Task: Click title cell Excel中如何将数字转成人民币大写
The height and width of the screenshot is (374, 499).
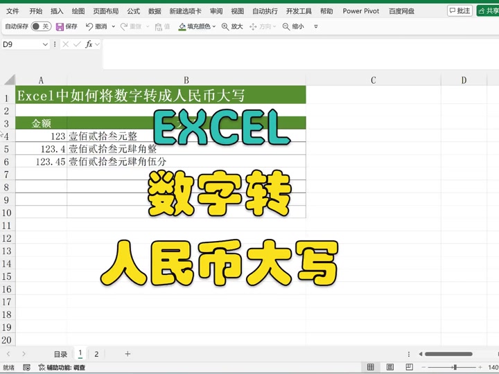Action: click(x=161, y=95)
